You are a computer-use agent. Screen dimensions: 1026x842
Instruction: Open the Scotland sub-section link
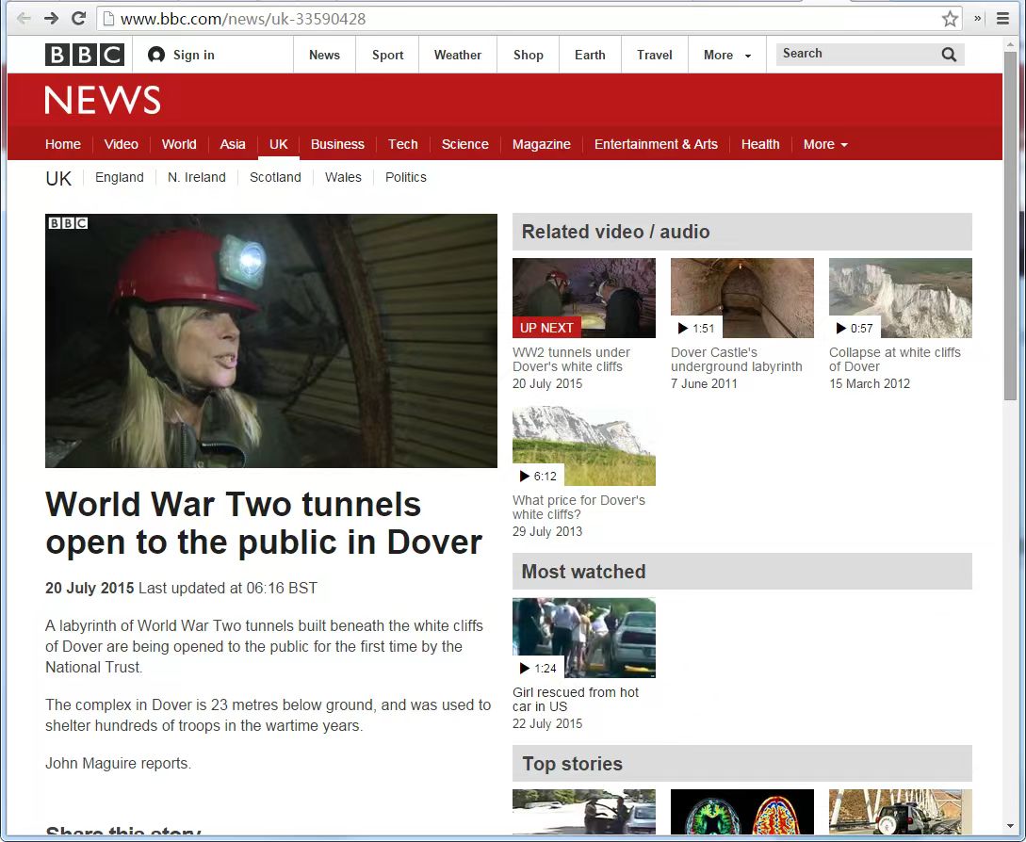(275, 177)
